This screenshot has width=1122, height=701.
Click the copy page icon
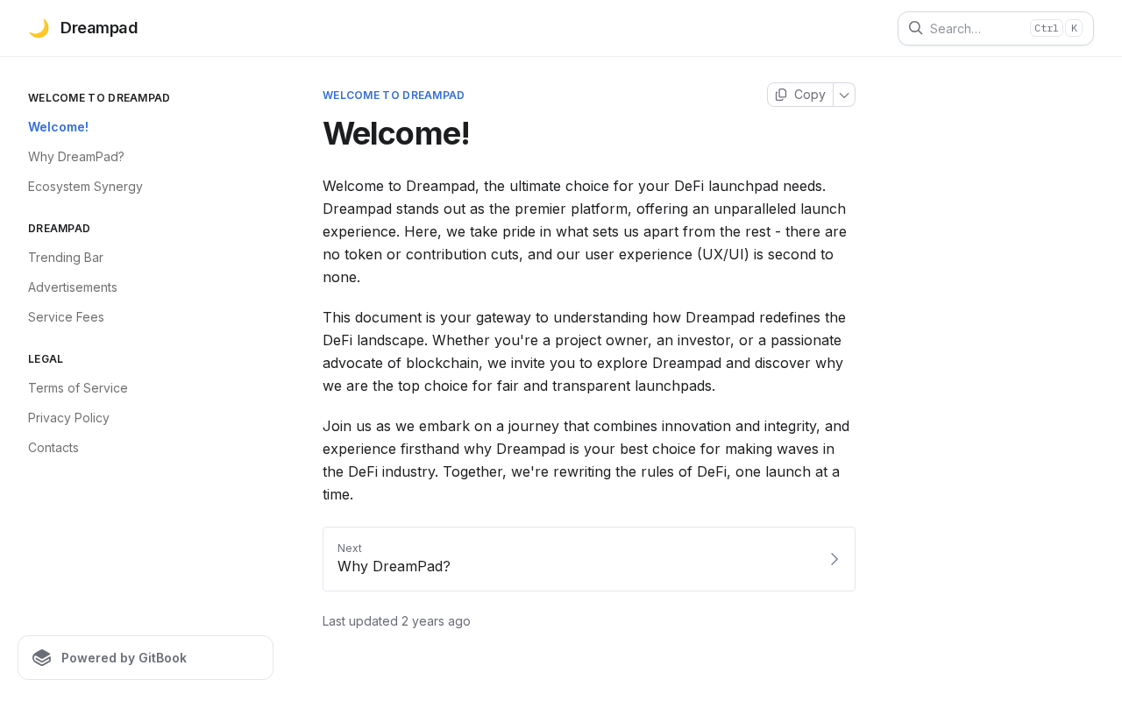pyautogui.click(x=781, y=95)
